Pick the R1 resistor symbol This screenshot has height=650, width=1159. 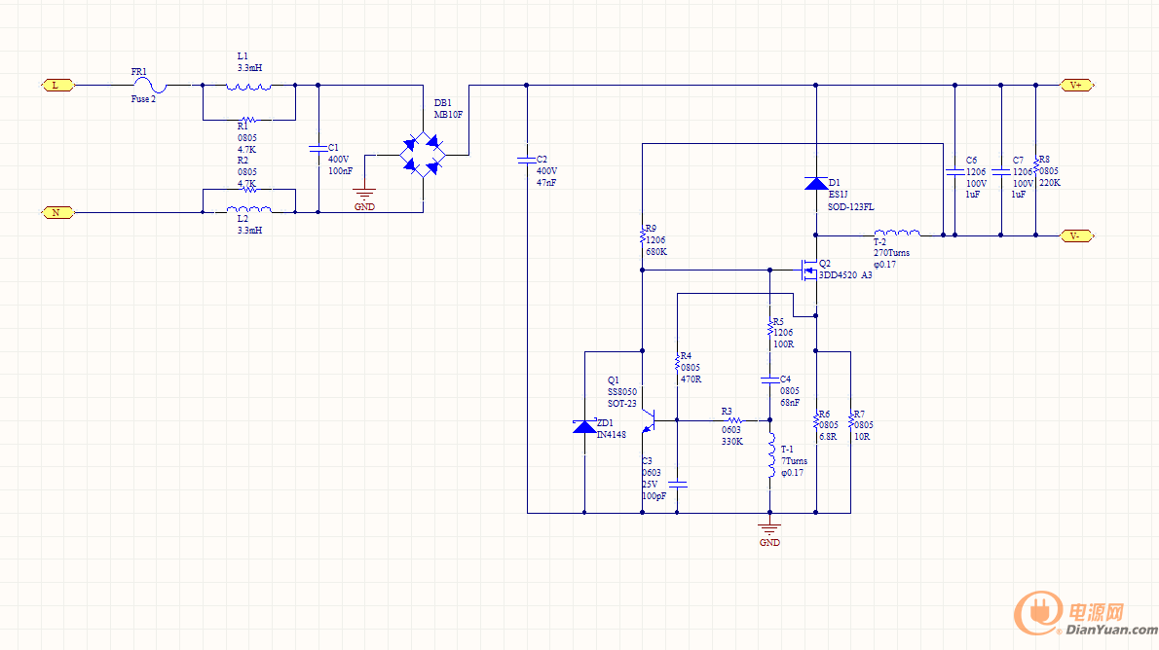248,120
